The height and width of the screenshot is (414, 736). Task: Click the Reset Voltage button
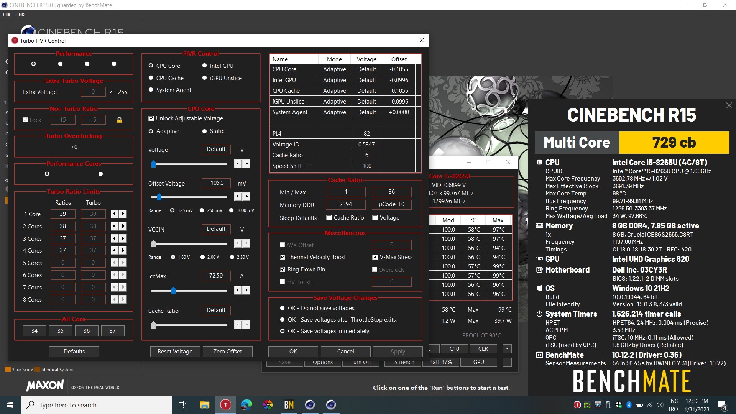tap(175, 352)
